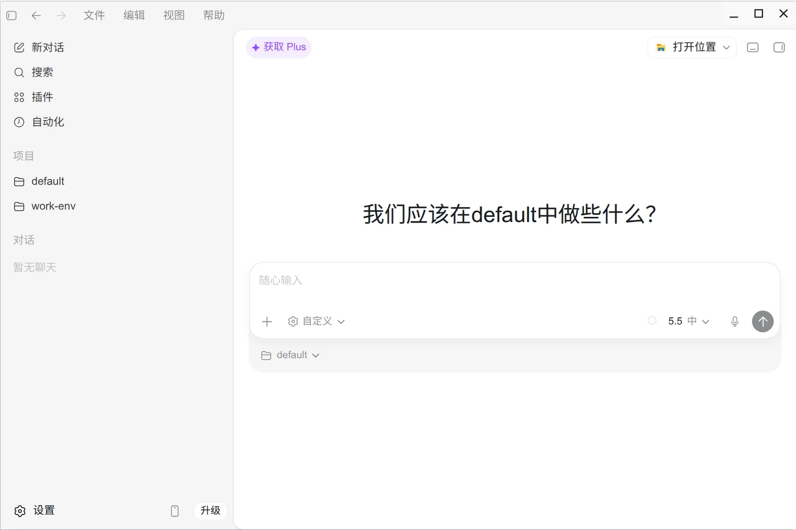Open the 帮助 menu
Image resolution: width=796 pixels, height=530 pixels.
pos(214,16)
